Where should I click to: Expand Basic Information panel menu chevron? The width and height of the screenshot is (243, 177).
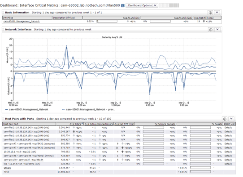pos(217,13)
